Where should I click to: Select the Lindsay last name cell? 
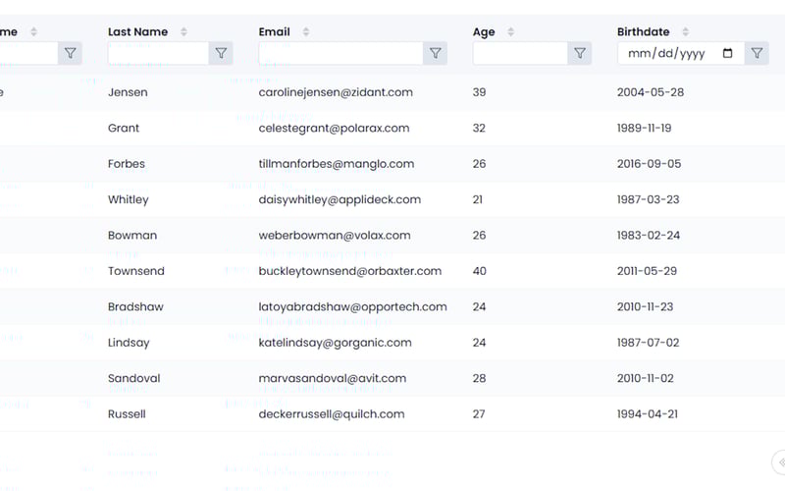pyautogui.click(x=129, y=343)
